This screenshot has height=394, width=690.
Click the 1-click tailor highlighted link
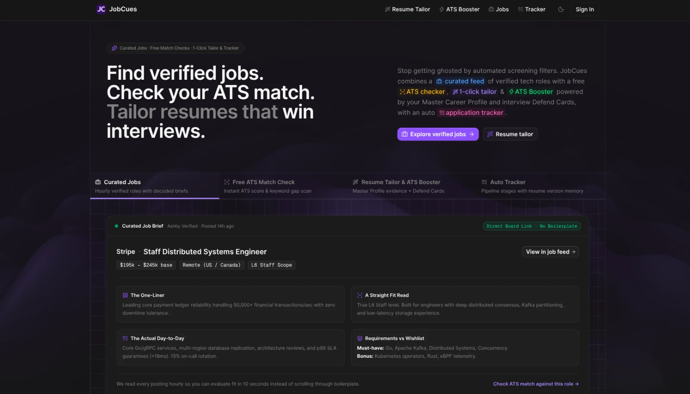(474, 91)
